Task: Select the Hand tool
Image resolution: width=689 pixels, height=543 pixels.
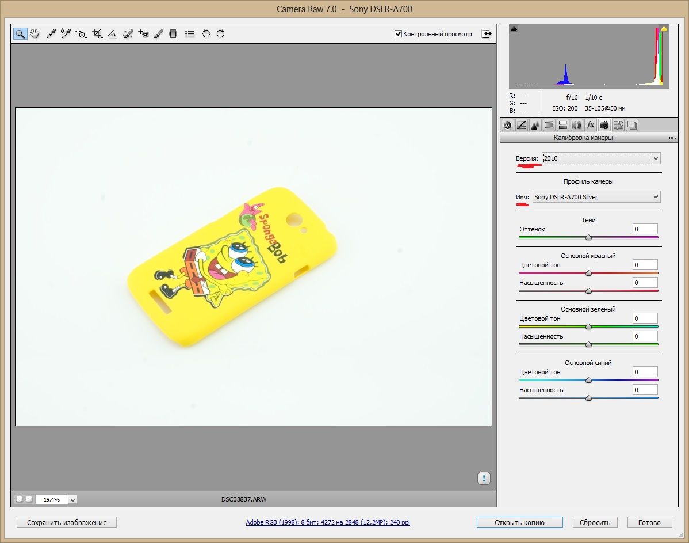Action: 35,34
